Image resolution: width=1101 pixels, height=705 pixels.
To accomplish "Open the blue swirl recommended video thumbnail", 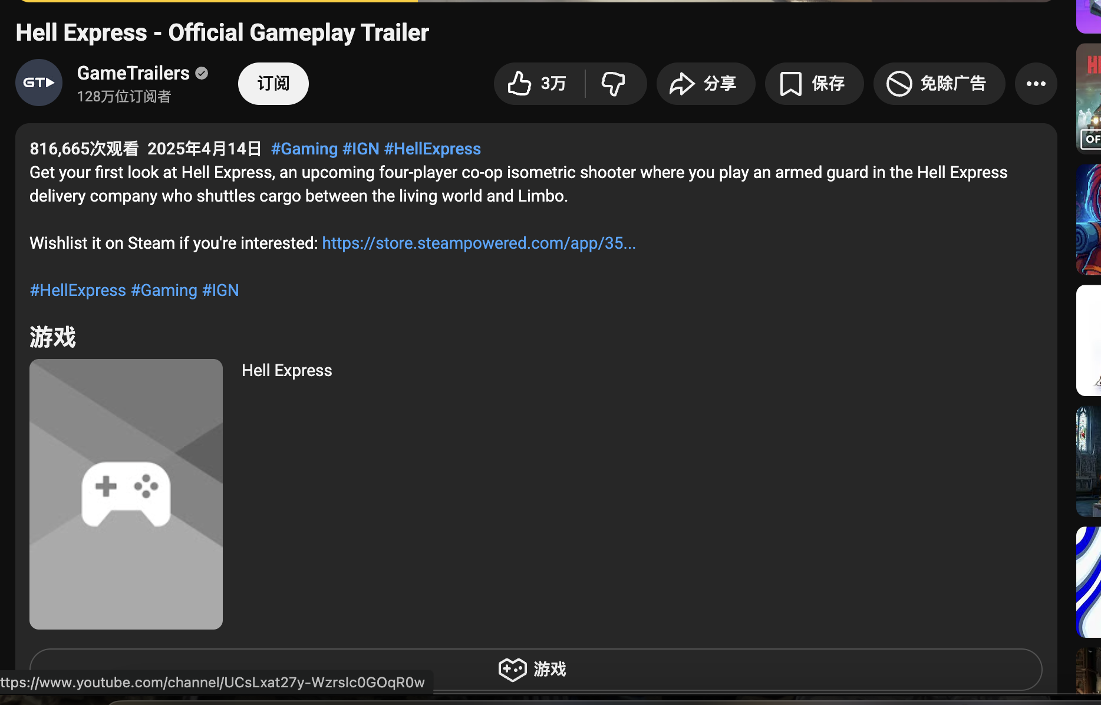I will tap(1089, 219).
